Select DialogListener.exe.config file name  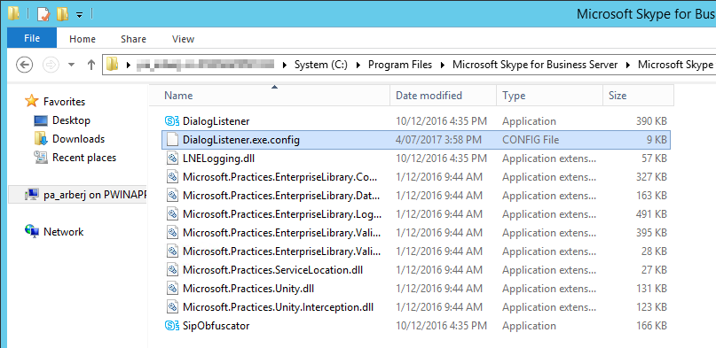pyautogui.click(x=241, y=140)
